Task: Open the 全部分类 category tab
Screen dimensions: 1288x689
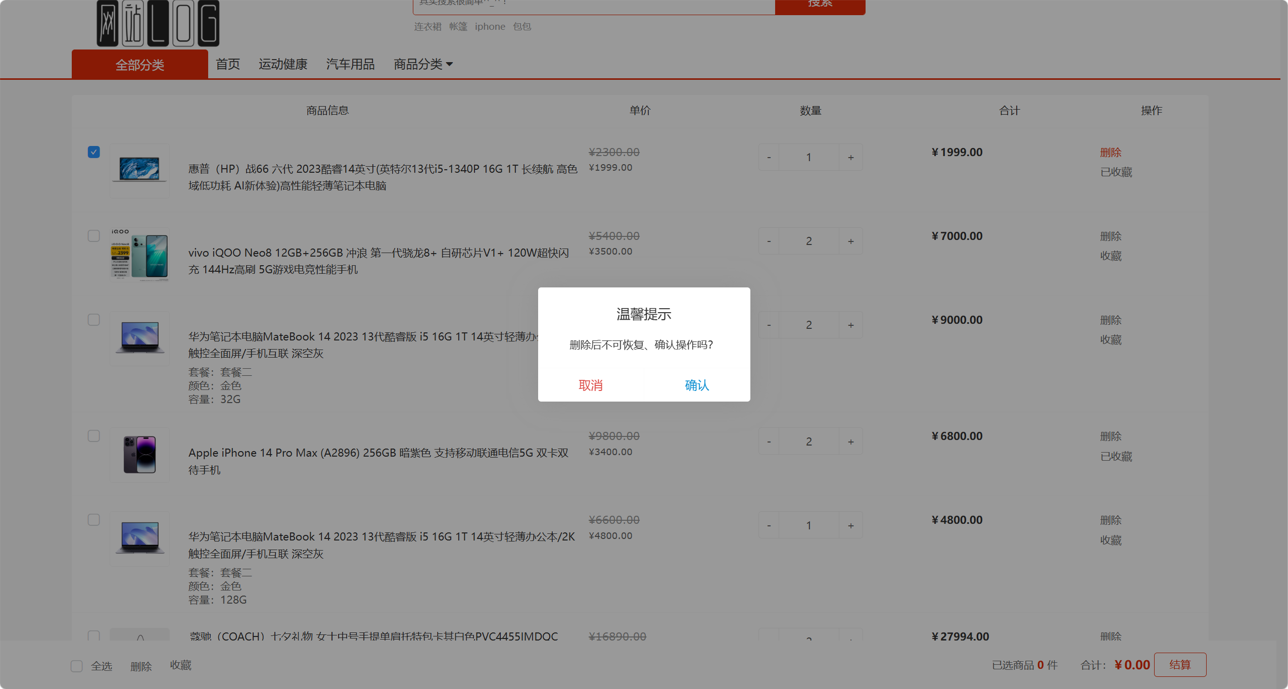Action: tap(140, 65)
